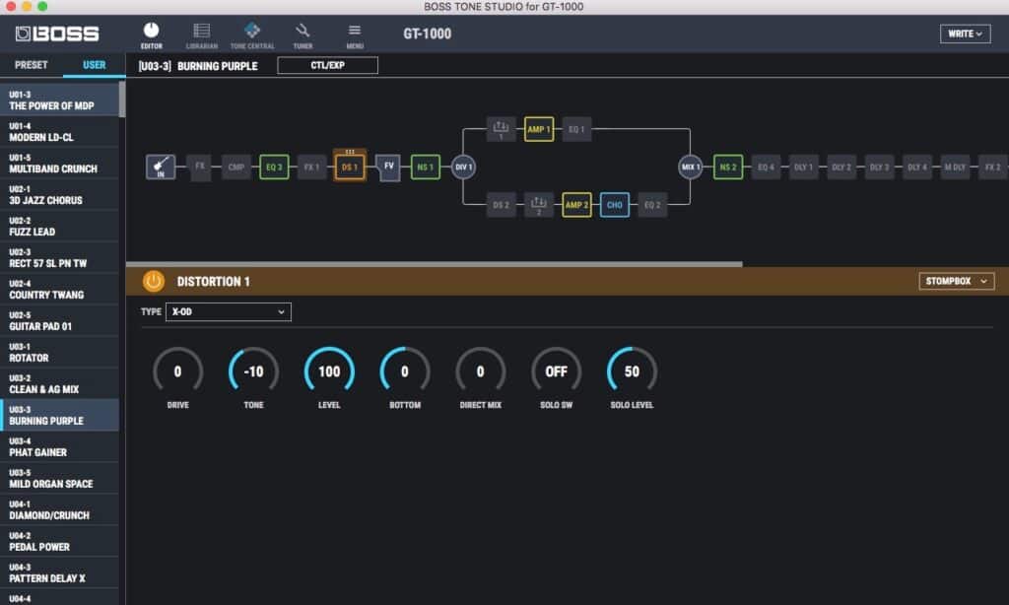The height and width of the screenshot is (605, 1009).
Task: Open Tone Central
Action: [252, 34]
